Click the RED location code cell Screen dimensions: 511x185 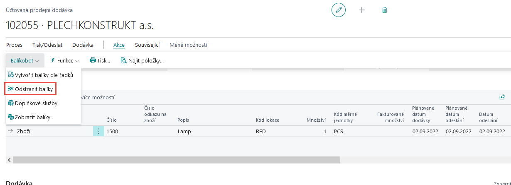(x=261, y=132)
